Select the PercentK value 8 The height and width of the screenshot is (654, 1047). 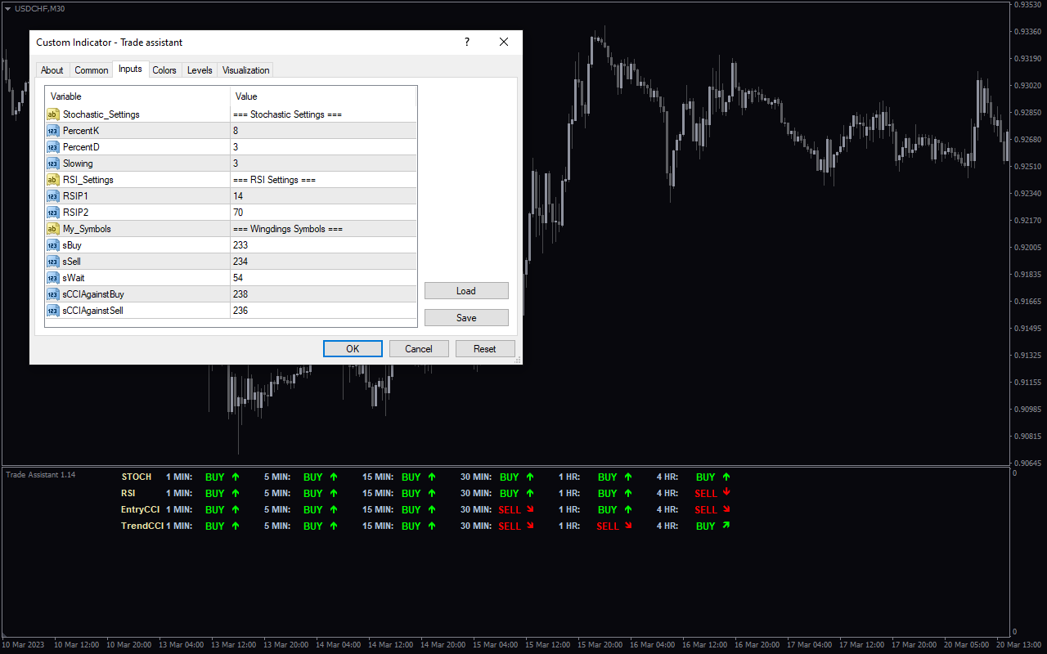[x=324, y=131]
